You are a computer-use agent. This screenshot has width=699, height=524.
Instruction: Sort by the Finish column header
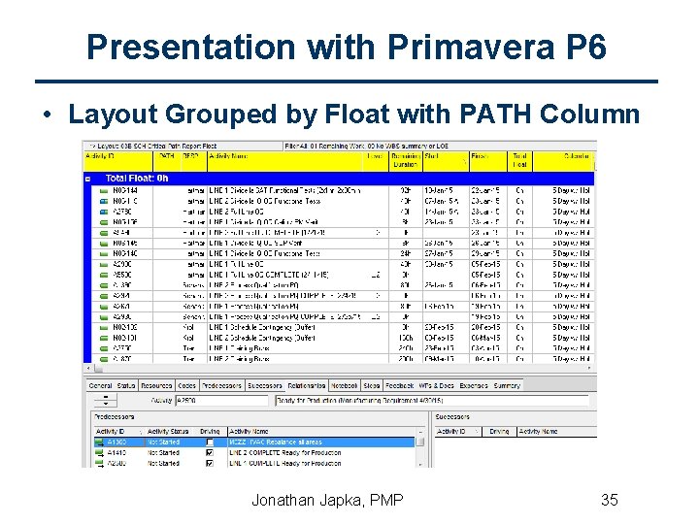coord(488,161)
